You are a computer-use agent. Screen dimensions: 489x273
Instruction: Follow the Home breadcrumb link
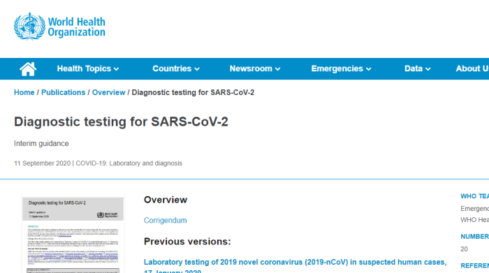[24, 93]
